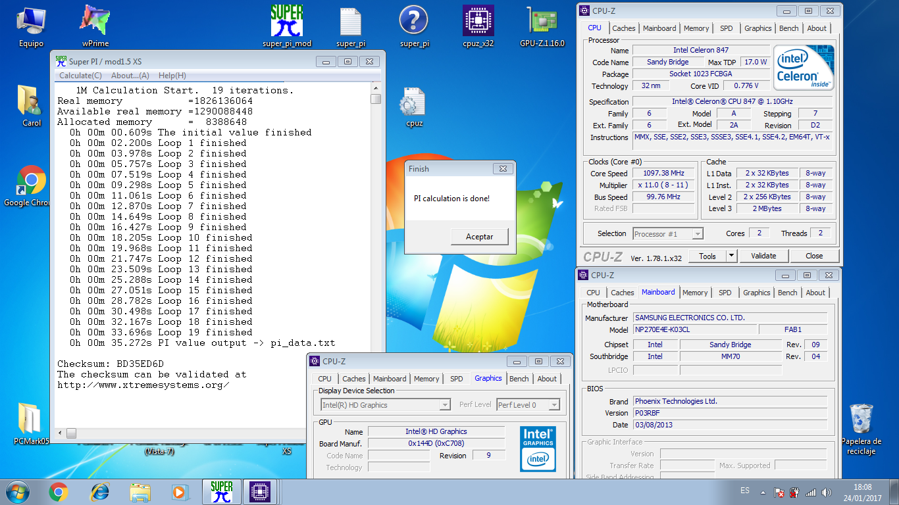
Task: Click Super PI vertical scrollbar thumb
Action: 376,99
